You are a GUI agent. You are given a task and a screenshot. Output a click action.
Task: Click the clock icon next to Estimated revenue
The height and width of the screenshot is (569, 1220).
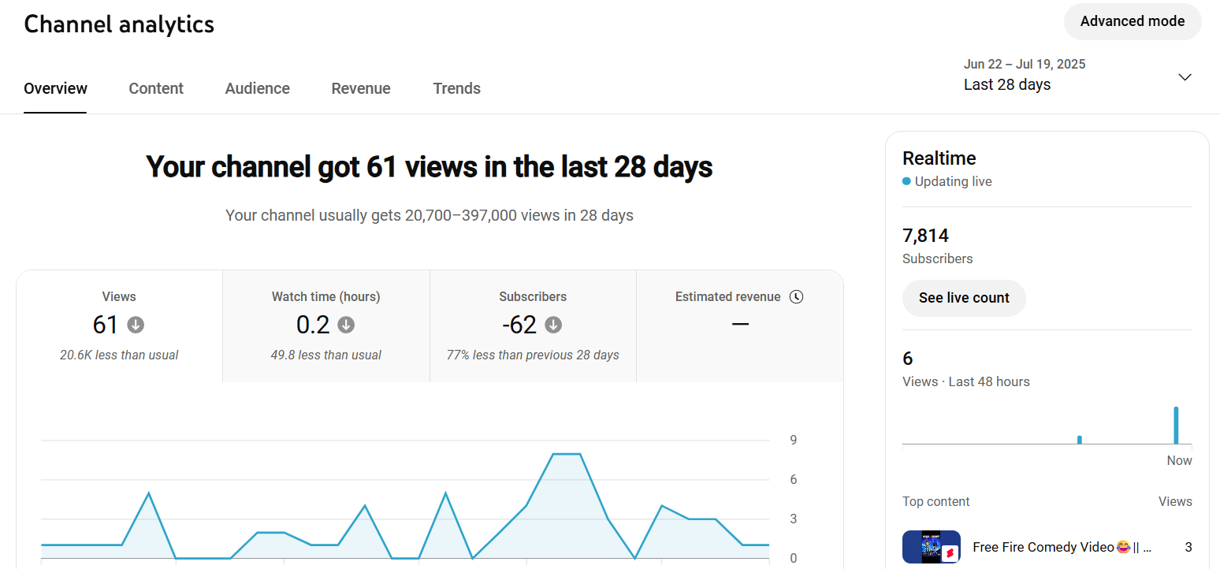pyautogui.click(x=796, y=297)
